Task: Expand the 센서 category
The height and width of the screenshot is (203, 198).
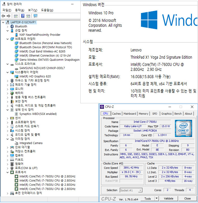Action: [x=8, y=118]
